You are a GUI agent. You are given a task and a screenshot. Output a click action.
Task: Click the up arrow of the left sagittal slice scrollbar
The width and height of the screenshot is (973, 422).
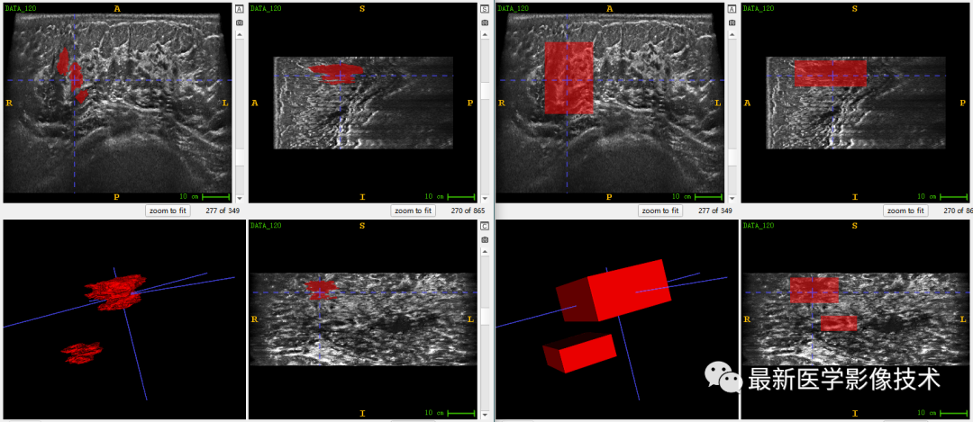(485, 35)
